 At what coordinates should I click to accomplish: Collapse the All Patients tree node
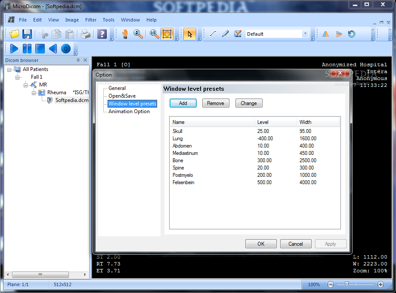9,70
